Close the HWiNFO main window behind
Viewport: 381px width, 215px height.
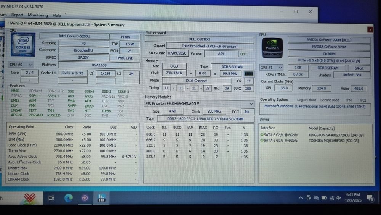point(310,12)
